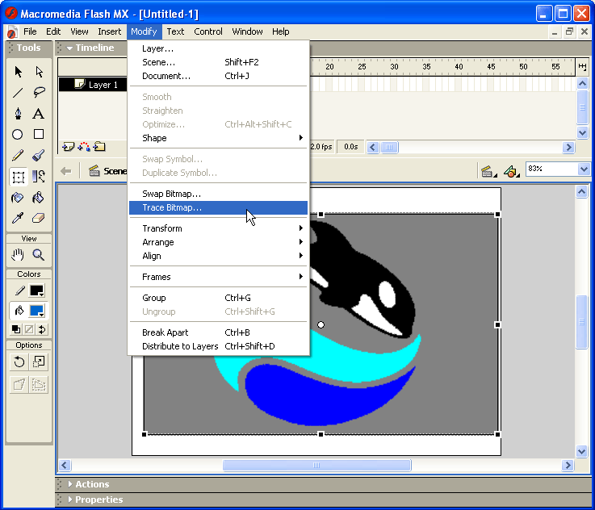The width and height of the screenshot is (595, 510).
Task: Select the Arrow selection tool
Action: (18, 72)
